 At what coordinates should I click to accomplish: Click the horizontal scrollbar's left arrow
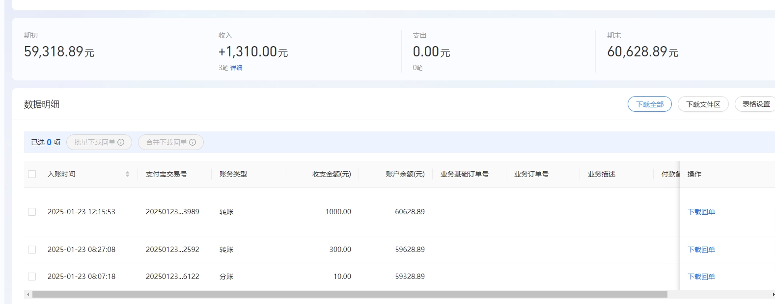pos(28,295)
